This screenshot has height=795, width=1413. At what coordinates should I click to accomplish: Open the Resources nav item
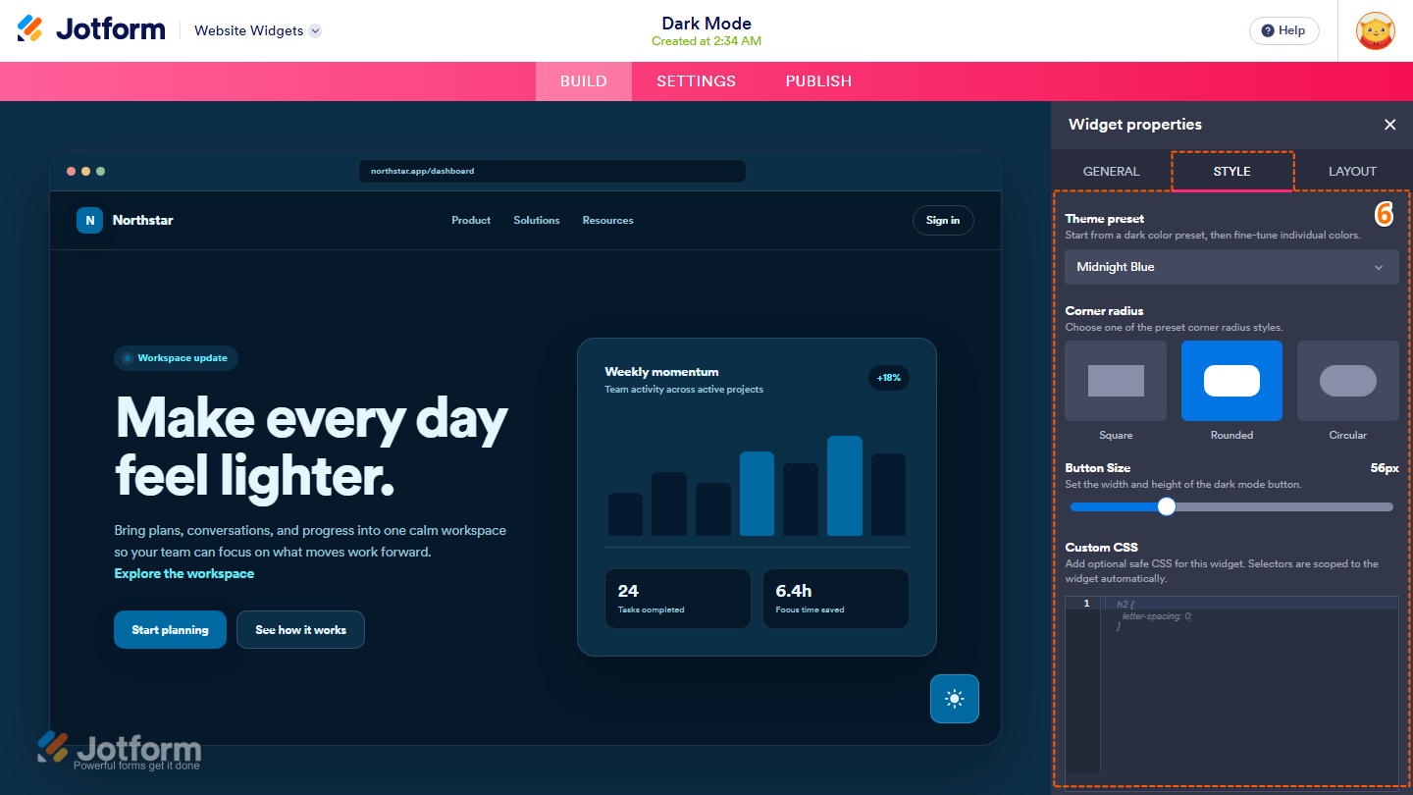[607, 220]
